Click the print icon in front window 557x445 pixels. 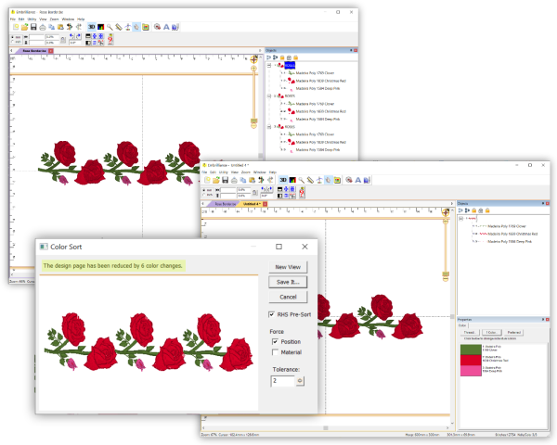[x=234, y=180]
